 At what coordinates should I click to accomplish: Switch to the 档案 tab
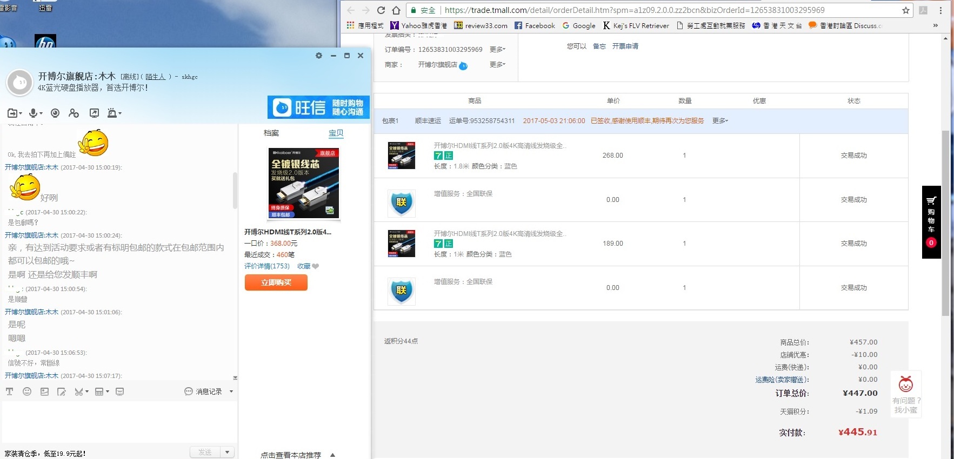[271, 133]
